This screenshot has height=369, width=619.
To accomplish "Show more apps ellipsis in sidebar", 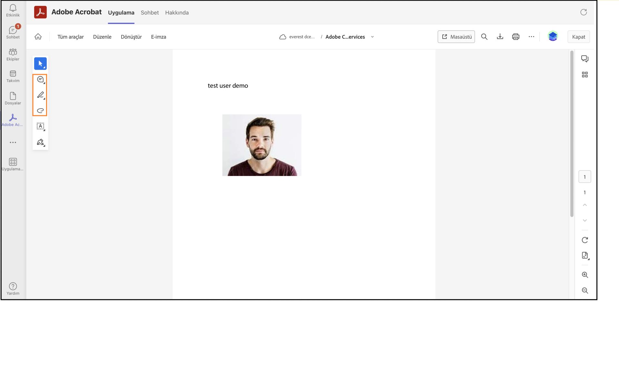I will pos(13,142).
